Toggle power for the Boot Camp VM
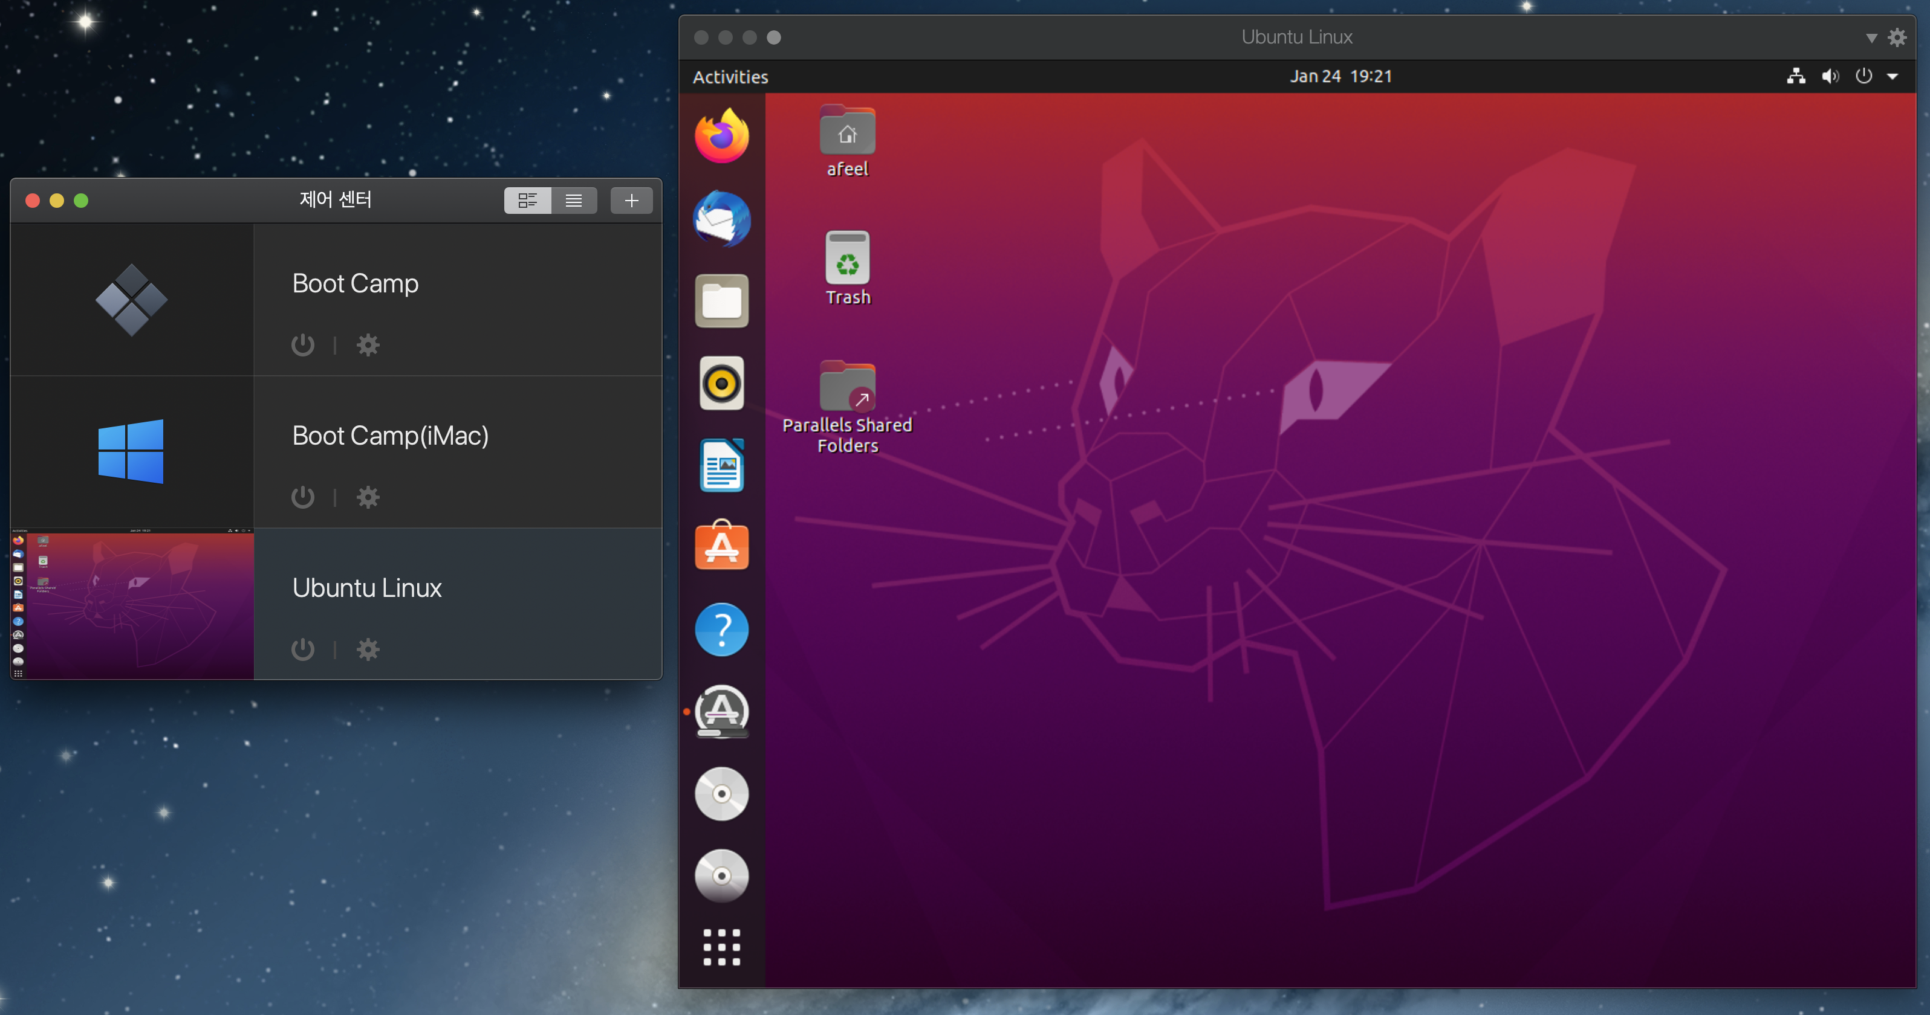This screenshot has height=1015, width=1930. pyautogui.click(x=303, y=345)
